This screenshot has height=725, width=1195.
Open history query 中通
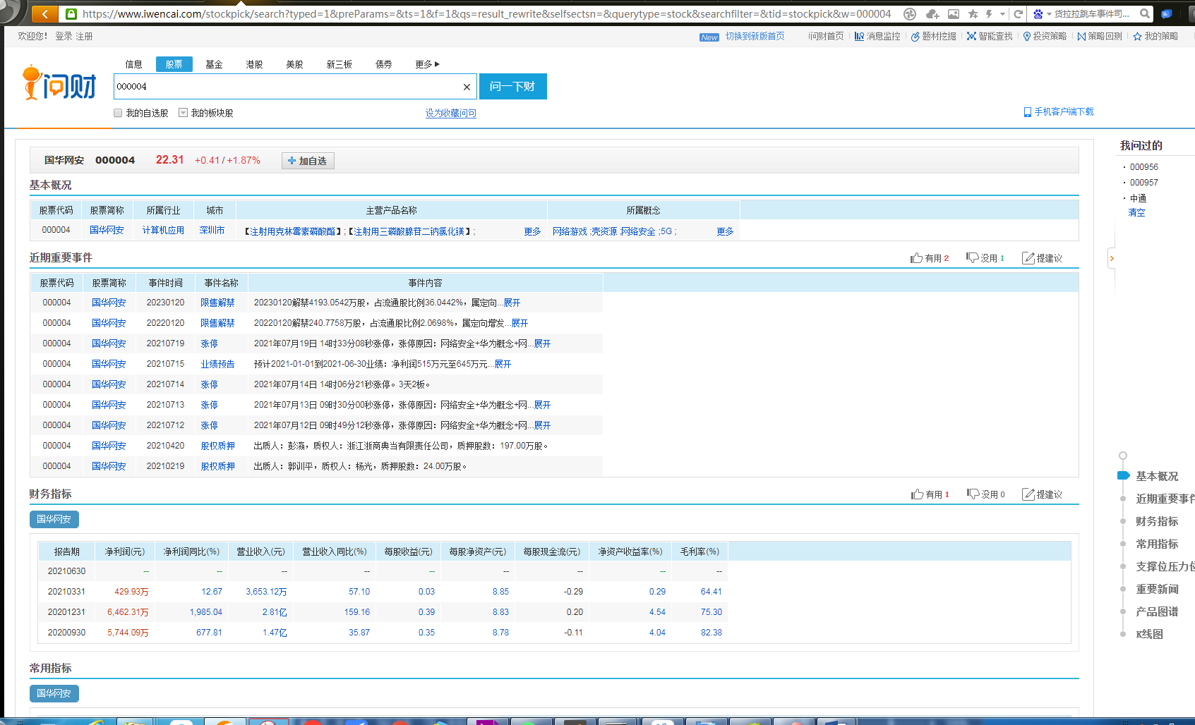[1138, 198]
